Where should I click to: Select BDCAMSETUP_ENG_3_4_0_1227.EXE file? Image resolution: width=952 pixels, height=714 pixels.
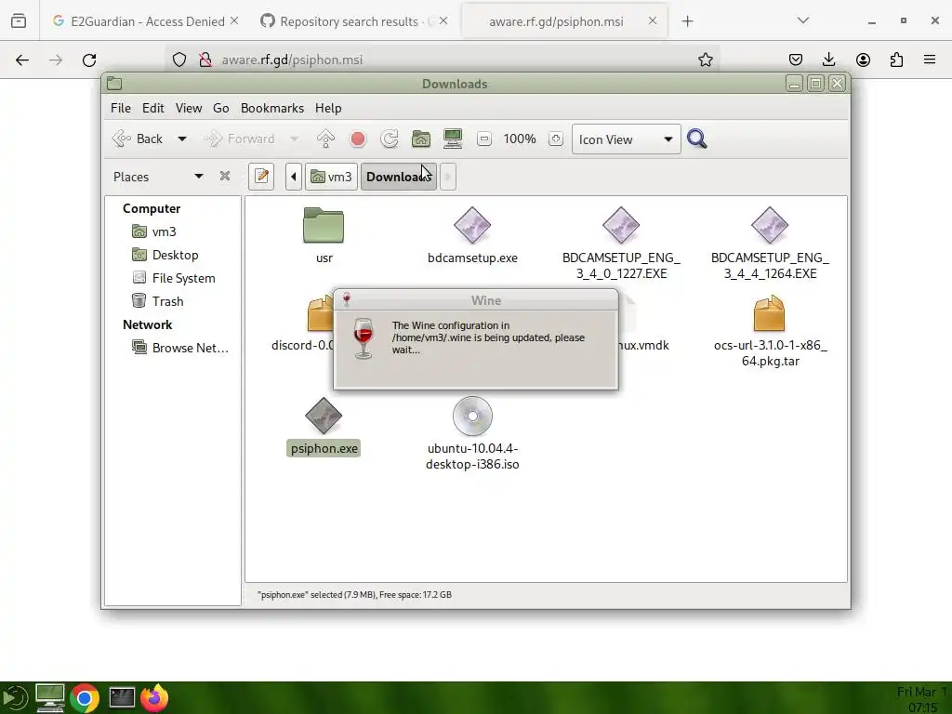[x=621, y=243]
